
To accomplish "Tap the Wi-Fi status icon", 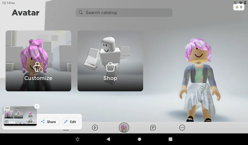I will pyautogui.click(x=241, y=3).
